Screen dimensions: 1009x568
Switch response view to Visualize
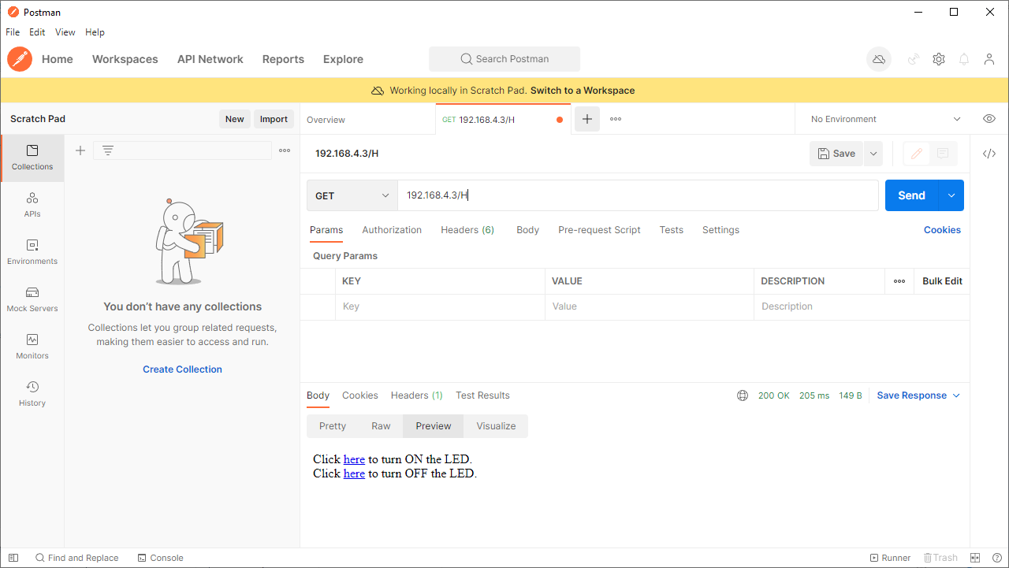click(x=496, y=426)
